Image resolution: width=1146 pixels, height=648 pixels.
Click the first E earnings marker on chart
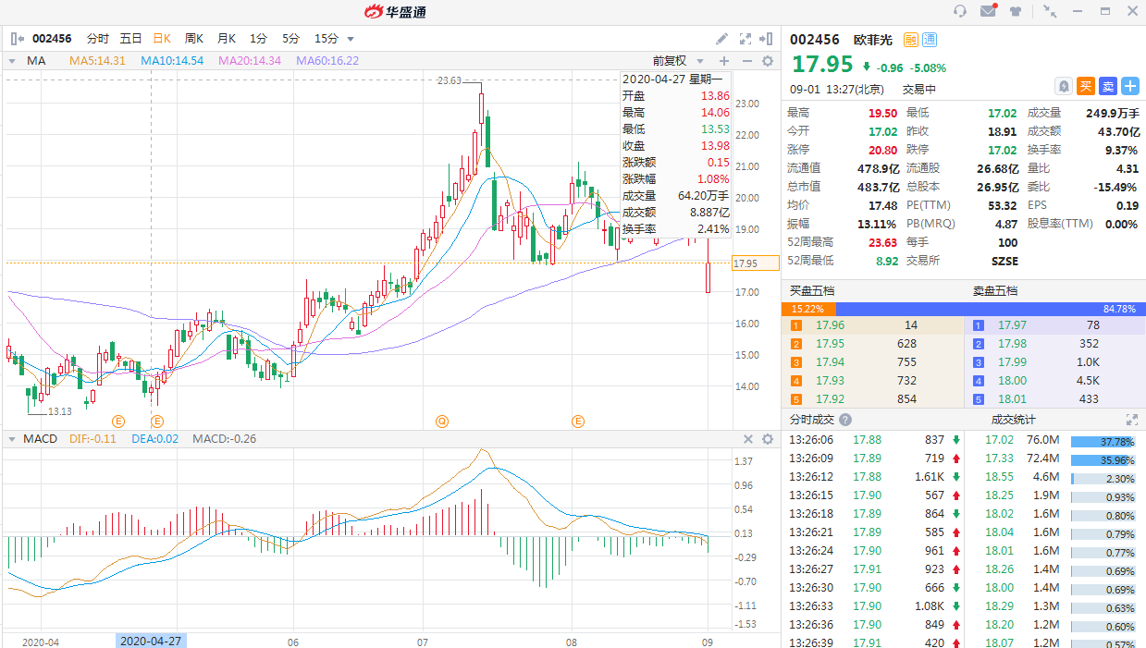pos(117,422)
